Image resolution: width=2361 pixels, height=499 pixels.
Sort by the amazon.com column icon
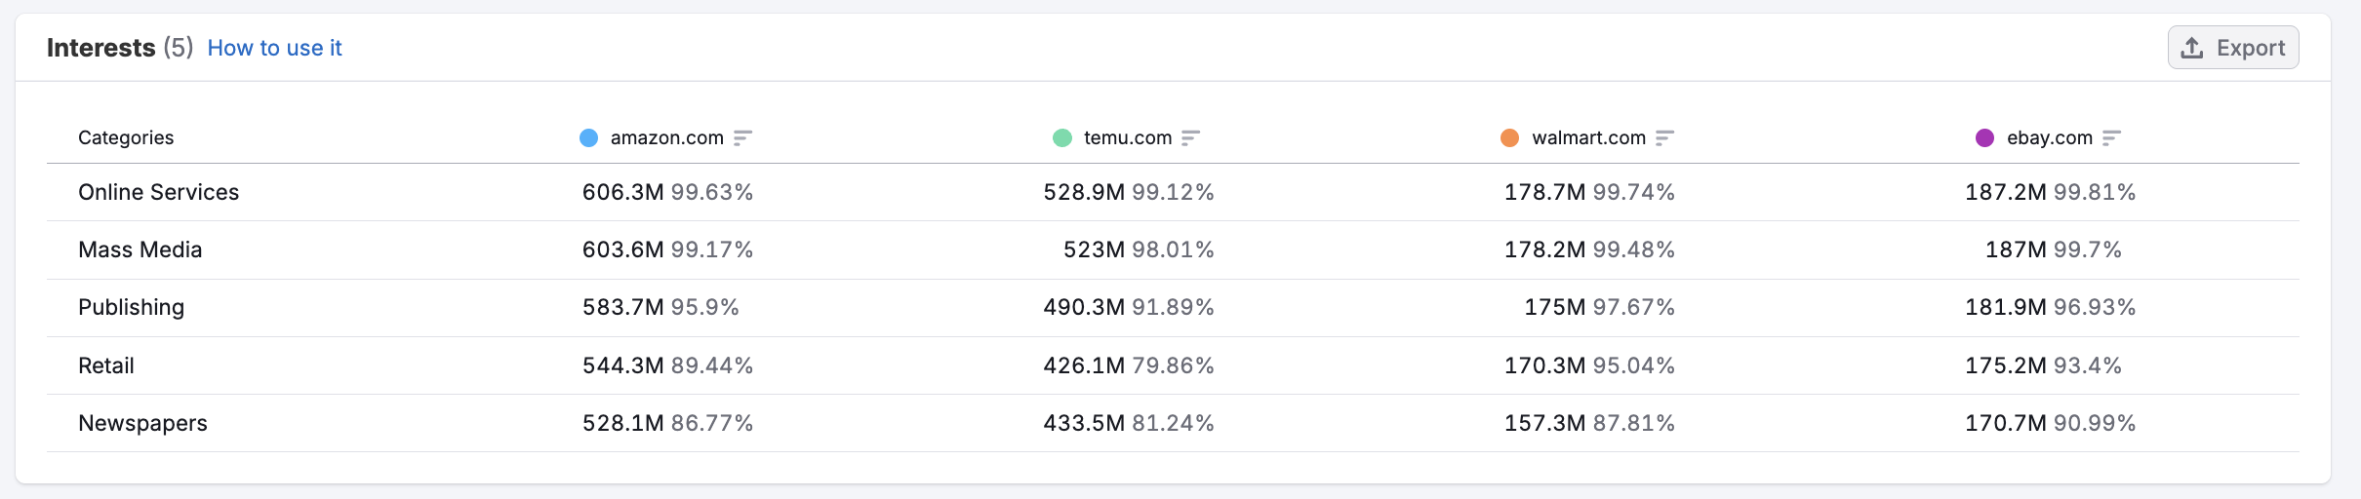(742, 138)
